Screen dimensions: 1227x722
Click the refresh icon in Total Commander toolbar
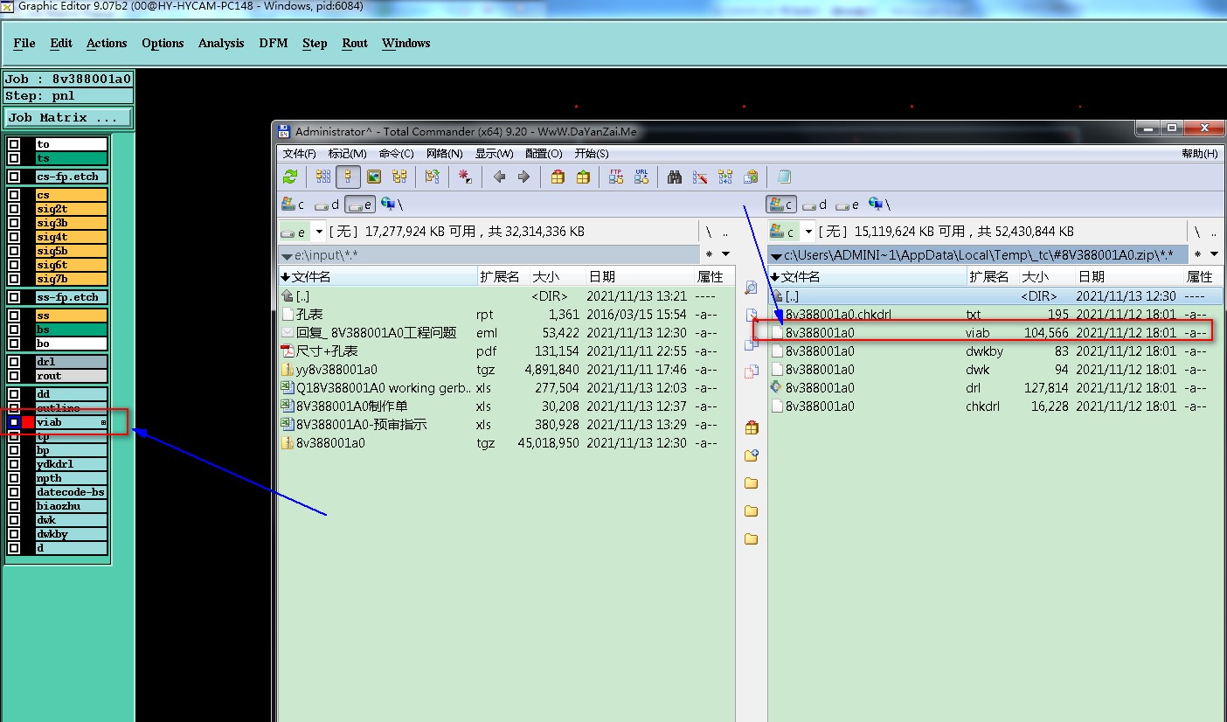point(290,177)
